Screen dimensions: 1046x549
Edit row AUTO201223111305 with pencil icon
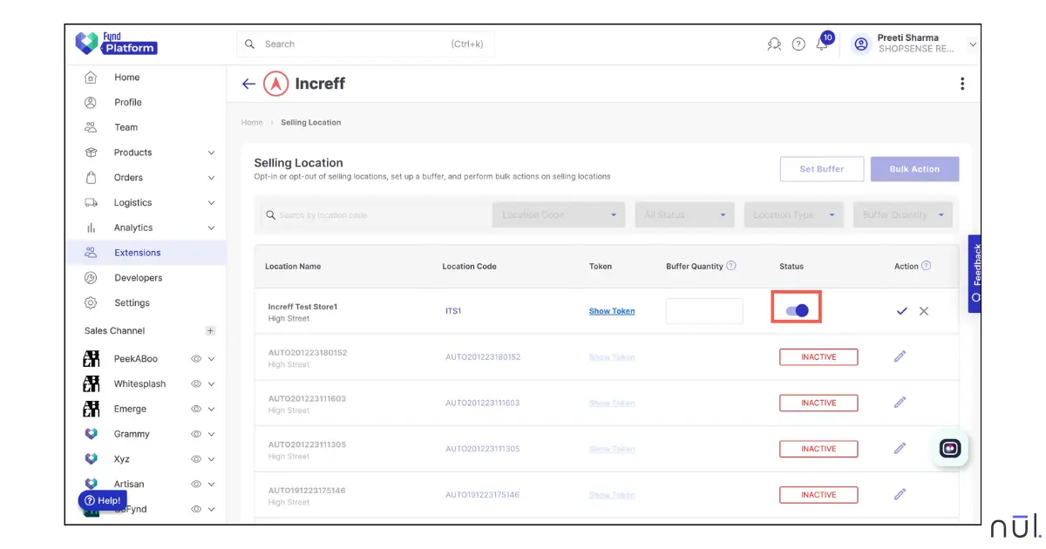[x=900, y=449]
